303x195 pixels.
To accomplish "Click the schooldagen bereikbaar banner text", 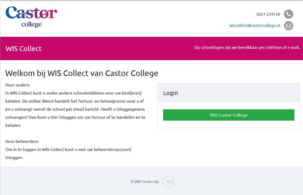I will click(247, 48).
